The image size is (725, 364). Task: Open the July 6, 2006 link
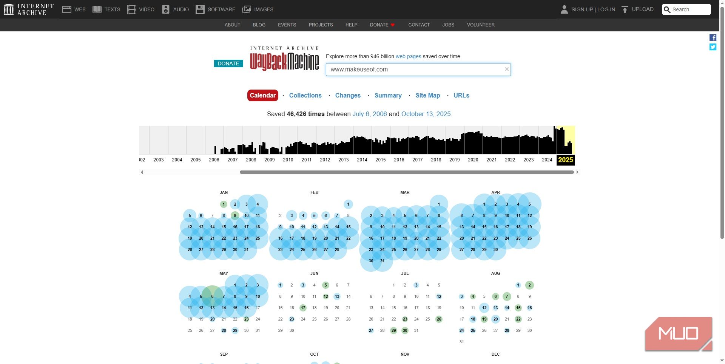click(x=370, y=114)
